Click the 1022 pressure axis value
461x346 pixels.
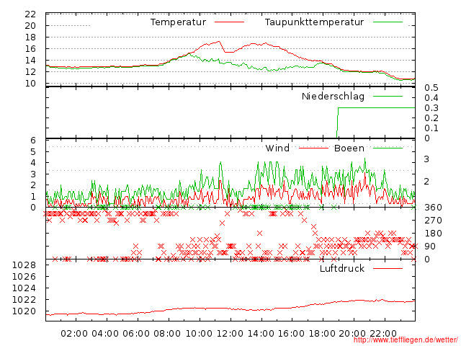[24, 300]
